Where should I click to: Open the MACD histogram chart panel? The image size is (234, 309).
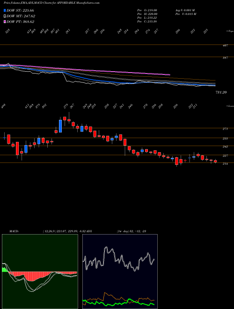(x=40, y=272)
